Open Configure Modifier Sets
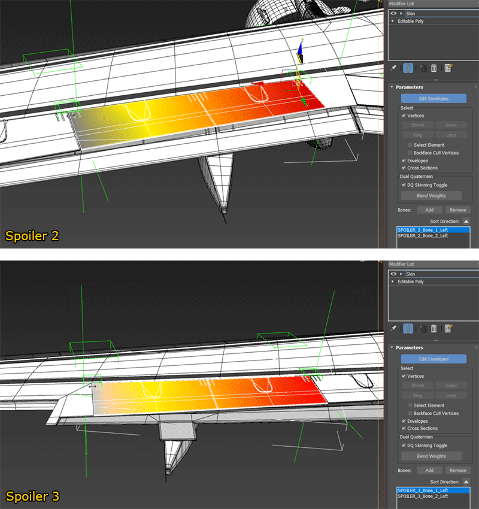479x509 pixels. click(448, 68)
